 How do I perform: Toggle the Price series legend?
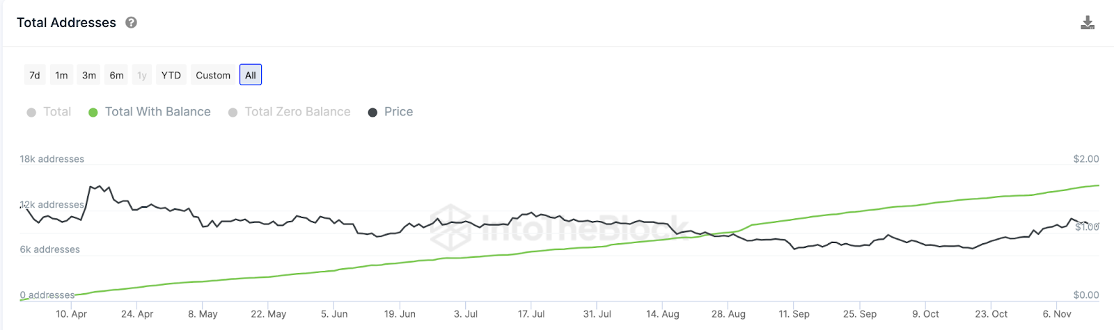click(x=398, y=112)
